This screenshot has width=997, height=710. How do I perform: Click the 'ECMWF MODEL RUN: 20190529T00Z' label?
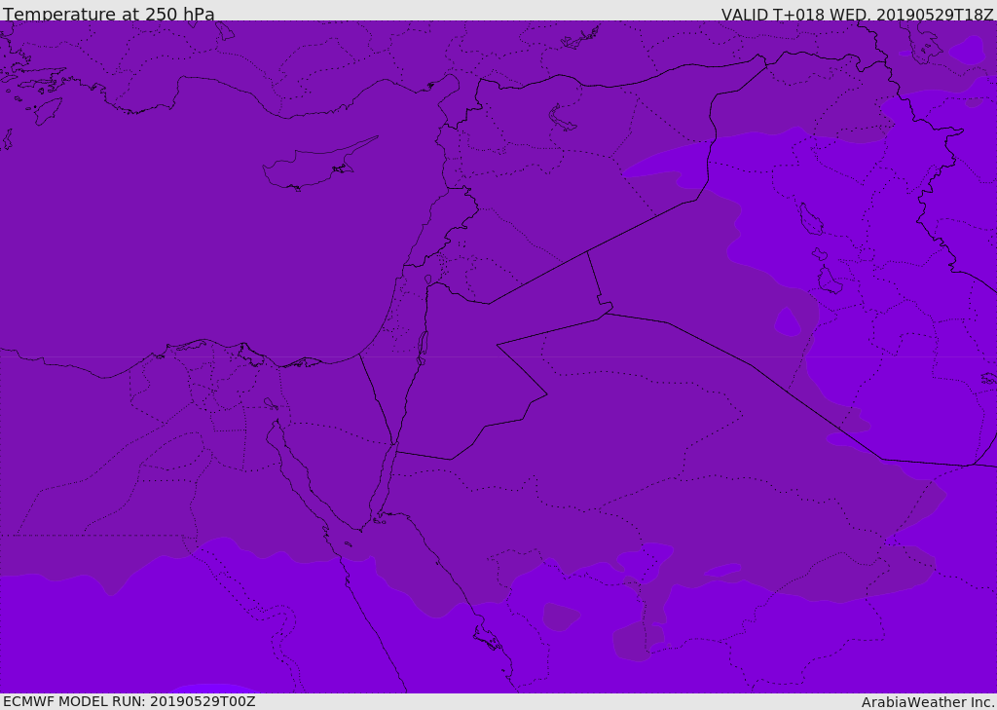(x=129, y=701)
